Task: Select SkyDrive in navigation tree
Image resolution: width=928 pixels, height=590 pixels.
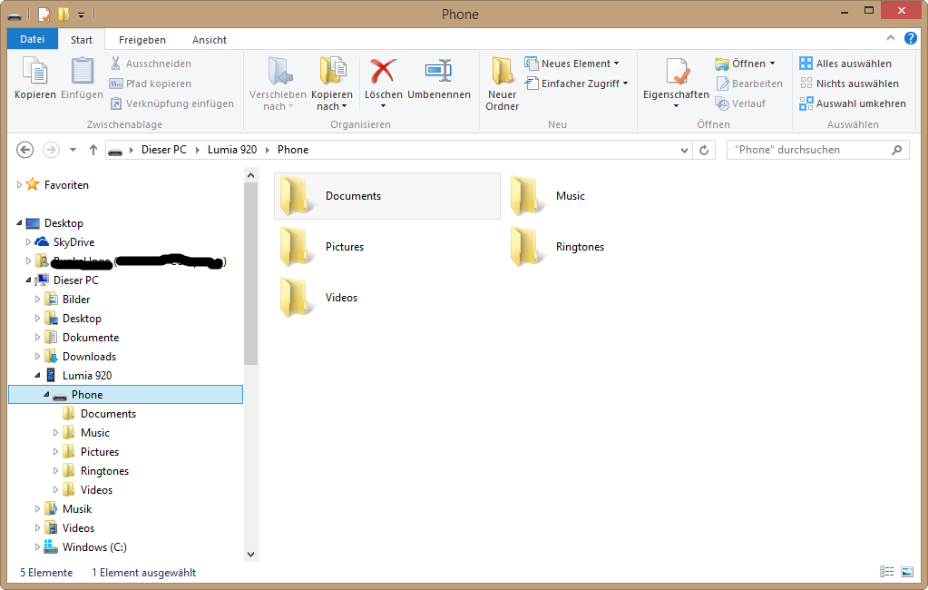Action: pos(73,242)
